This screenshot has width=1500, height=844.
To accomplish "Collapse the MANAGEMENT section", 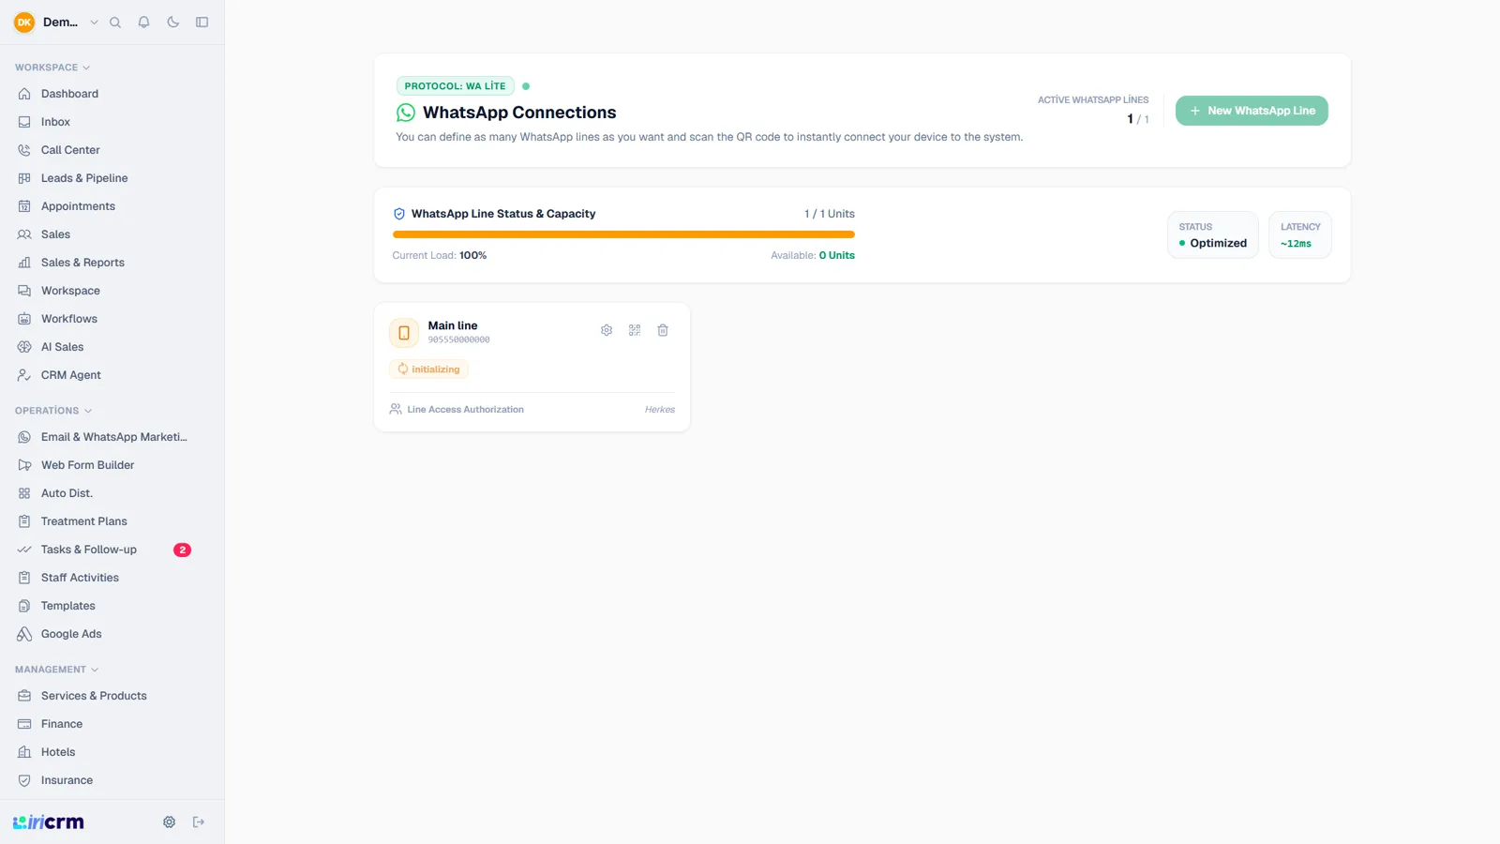I will pos(56,670).
